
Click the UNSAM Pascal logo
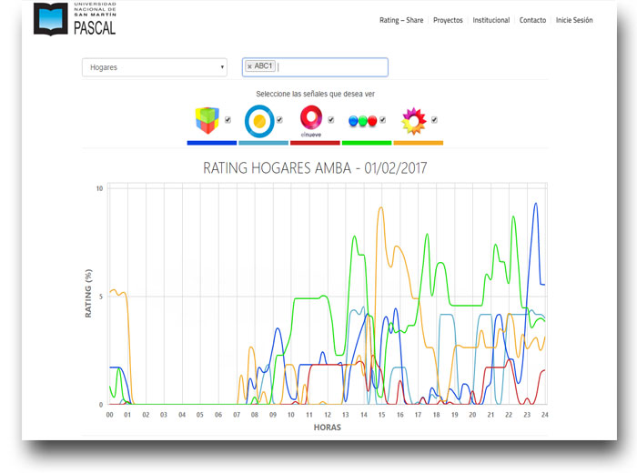point(75,19)
